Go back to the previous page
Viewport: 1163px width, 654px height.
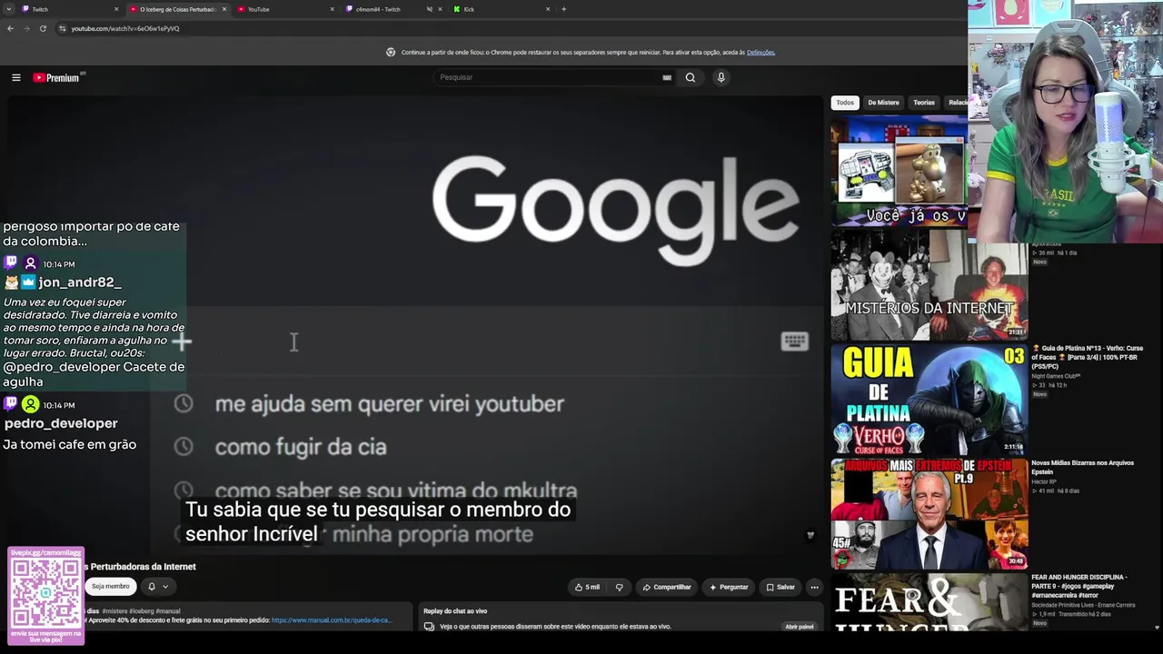point(10,28)
